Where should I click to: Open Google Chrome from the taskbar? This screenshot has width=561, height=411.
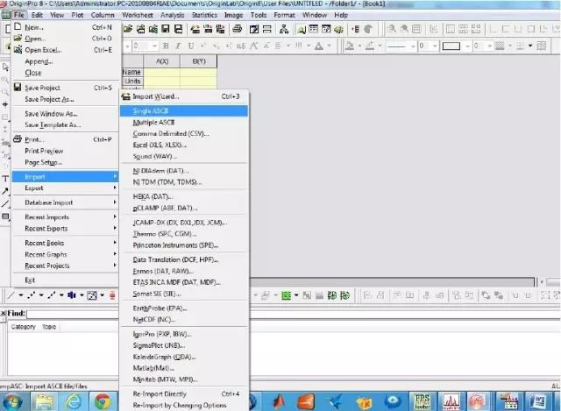coord(103,401)
